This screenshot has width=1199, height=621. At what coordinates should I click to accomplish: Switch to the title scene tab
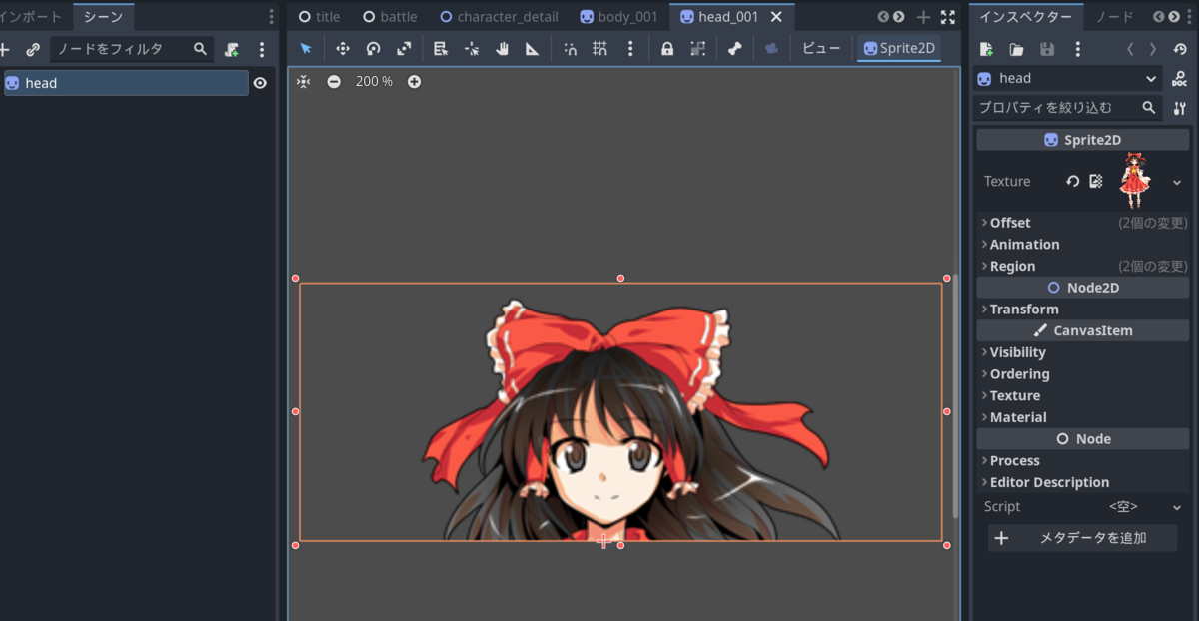coord(320,17)
